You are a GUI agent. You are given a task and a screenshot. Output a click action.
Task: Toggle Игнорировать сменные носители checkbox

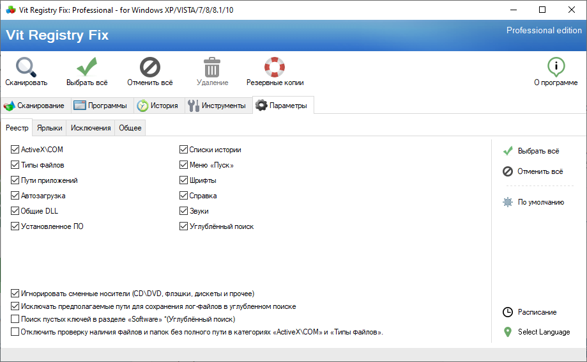(x=15, y=294)
